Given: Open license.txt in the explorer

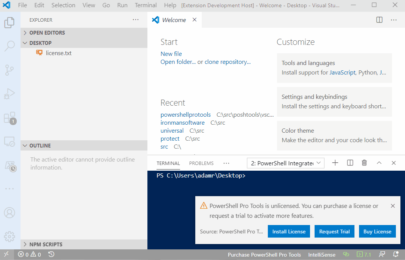Looking at the screenshot, I should (x=84, y=53).
